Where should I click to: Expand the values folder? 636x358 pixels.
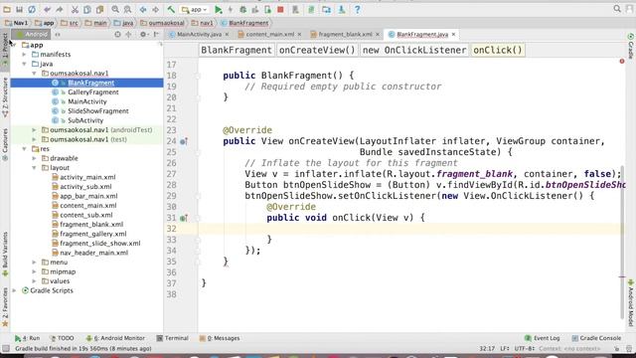(35, 280)
